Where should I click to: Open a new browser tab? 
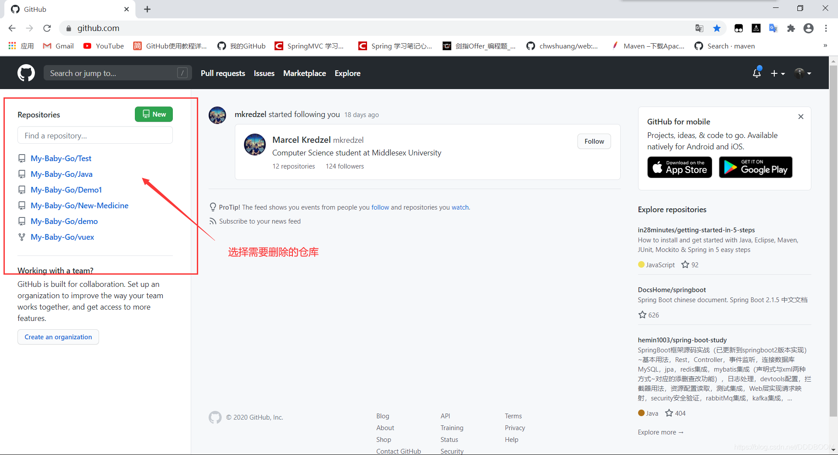point(148,9)
